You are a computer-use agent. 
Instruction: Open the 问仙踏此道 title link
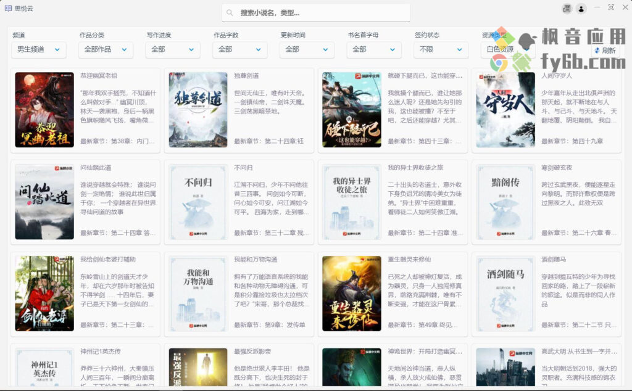[96, 168]
